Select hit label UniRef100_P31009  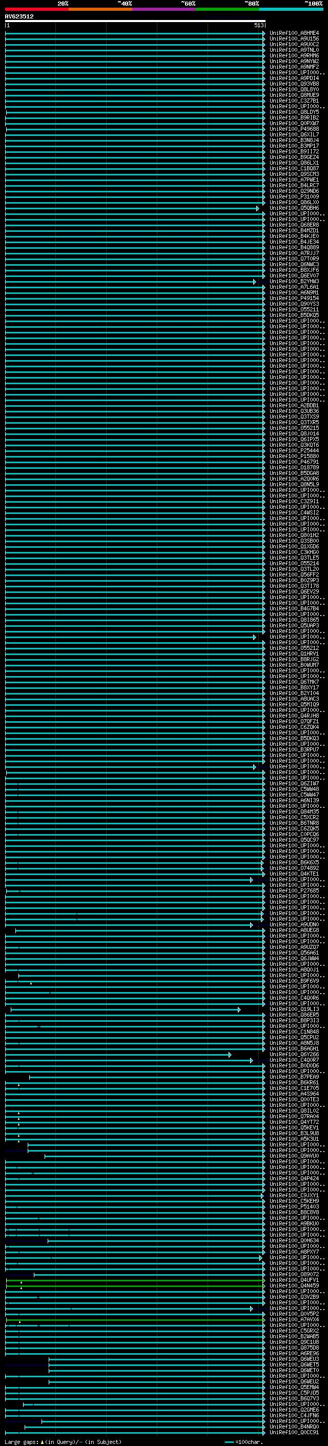294,196
